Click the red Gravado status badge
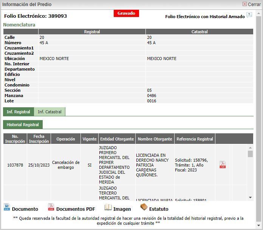The width and height of the screenshot is (263, 230). click(x=126, y=14)
